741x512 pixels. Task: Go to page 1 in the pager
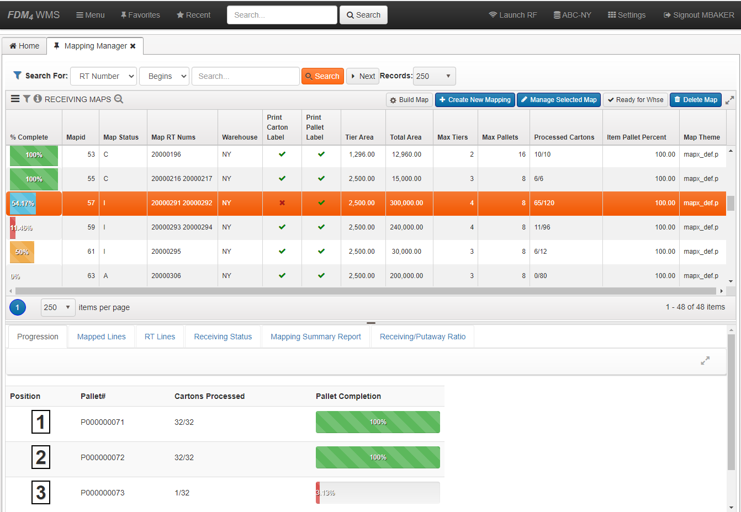pyautogui.click(x=18, y=307)
